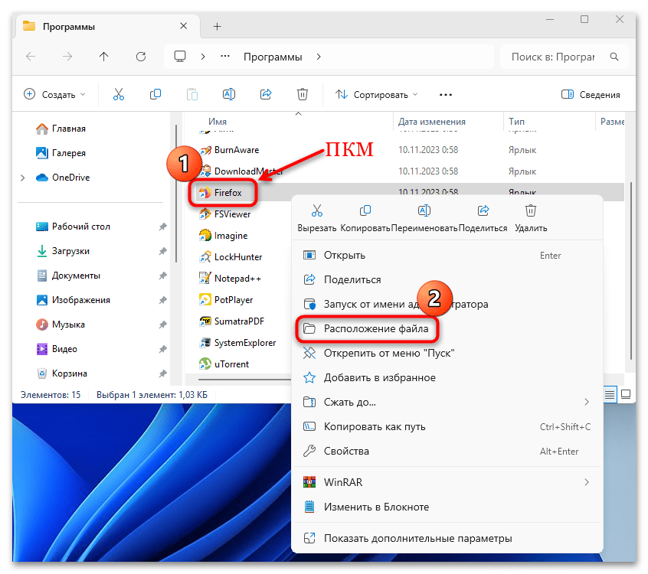The image size is (648, 574).
Task: Go up one folder level
Action: click(103, 57)
